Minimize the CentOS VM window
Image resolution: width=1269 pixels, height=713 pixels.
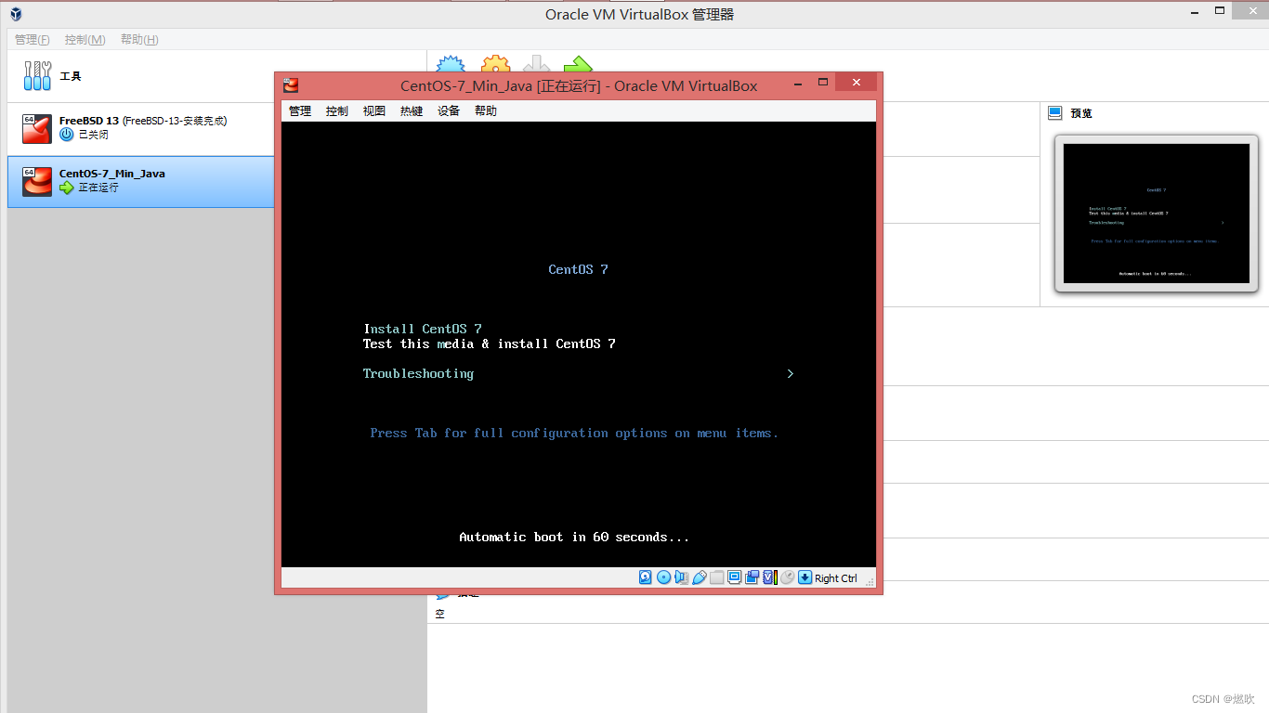click(x=798, y=84)
